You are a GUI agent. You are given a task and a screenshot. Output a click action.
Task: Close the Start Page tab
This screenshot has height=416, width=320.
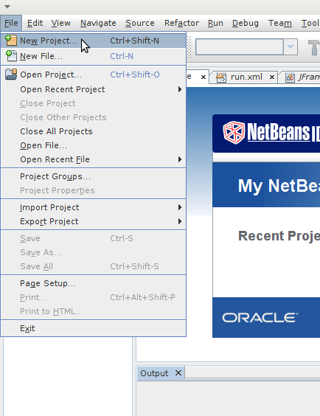click(x=204, y=77)
